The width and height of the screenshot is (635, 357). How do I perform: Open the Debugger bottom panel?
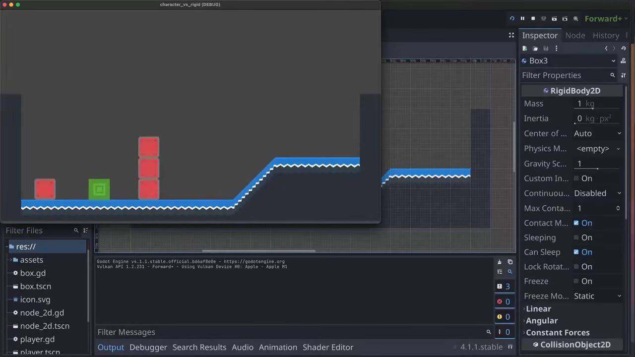148,347
